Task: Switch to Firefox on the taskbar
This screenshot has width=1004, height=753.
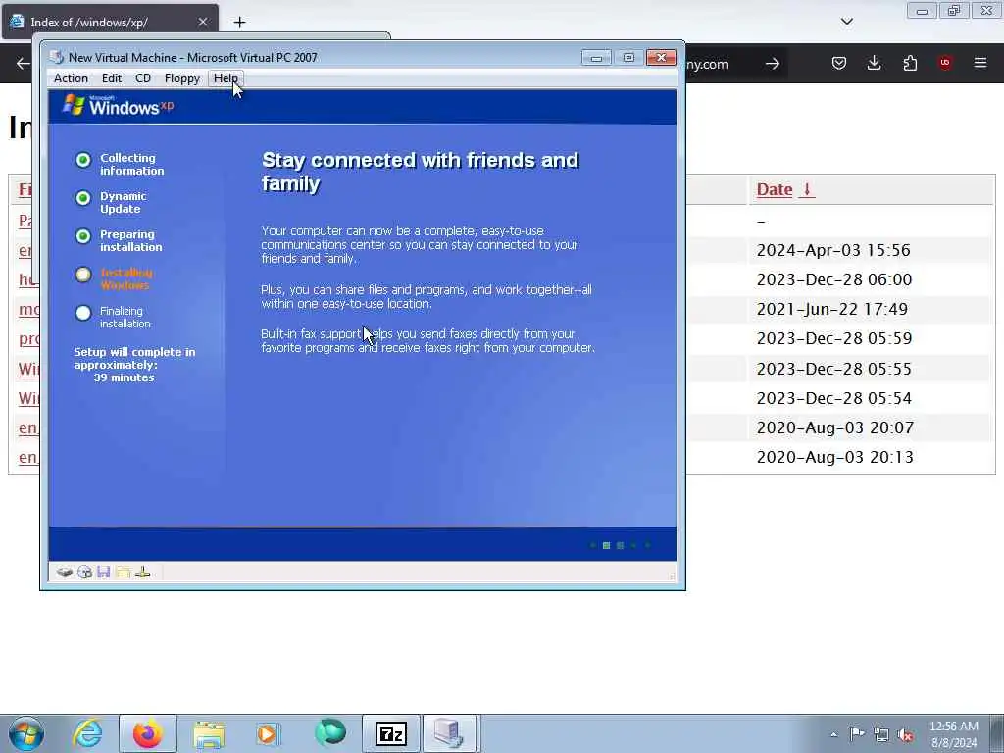Action: pyautogui.click(x=148, y=733)
